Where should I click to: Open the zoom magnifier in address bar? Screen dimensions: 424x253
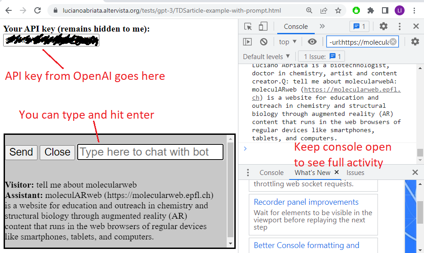(x=309, y=10)
